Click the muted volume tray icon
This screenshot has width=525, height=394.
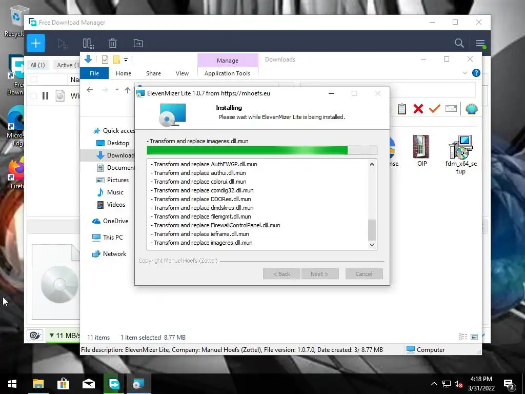(458, 384)
